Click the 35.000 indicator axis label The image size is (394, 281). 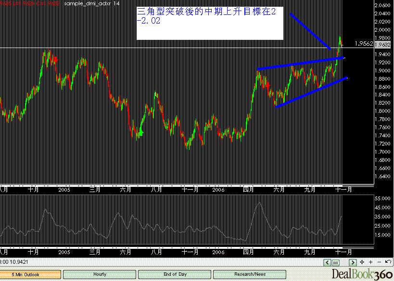pos(382,217)
